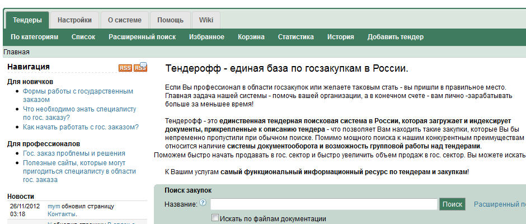Viewport: 526px width, 224px height.
Task: Open Корзина menu item
Action: pyautogui.click(x=251, y=37)
